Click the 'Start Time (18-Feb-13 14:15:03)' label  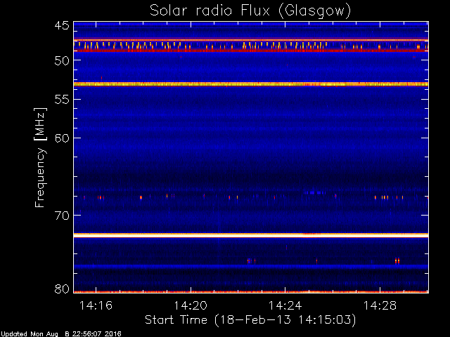click(x=250, y=320)
